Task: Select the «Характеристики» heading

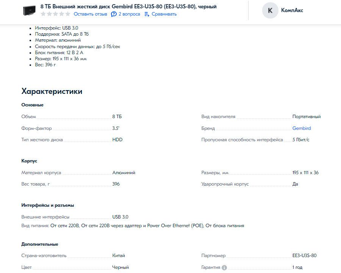Action: [x=52, y=91]
